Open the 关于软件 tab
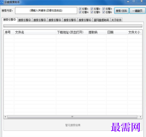This screenshot has height=137, width=146. [x=116, y=20]
